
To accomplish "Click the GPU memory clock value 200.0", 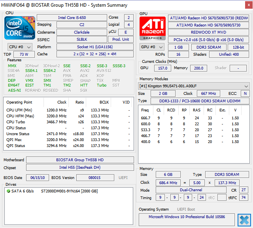I will (x=198, y=68).
